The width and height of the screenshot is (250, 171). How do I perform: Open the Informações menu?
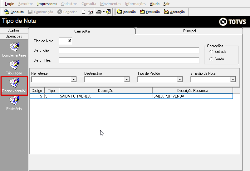pos(135,4)
